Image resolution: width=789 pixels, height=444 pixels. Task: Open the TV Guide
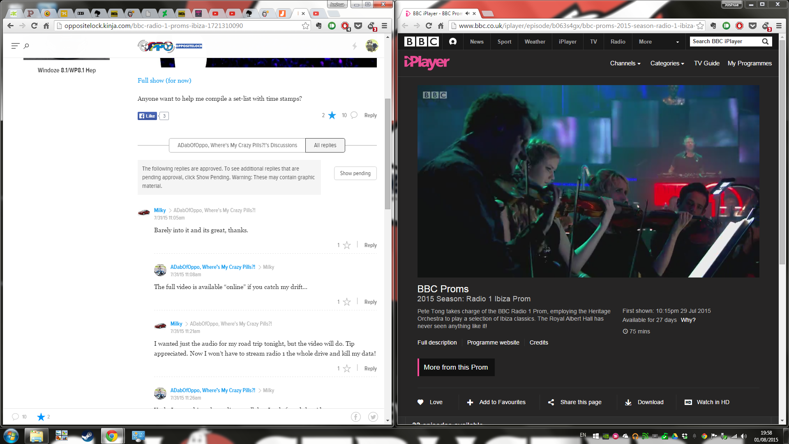706,63
